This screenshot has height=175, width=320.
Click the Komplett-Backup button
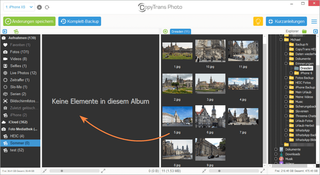coord(80,21)
